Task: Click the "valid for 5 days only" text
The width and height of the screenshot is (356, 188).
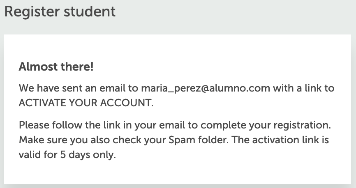Action: (x=68, y=156)
